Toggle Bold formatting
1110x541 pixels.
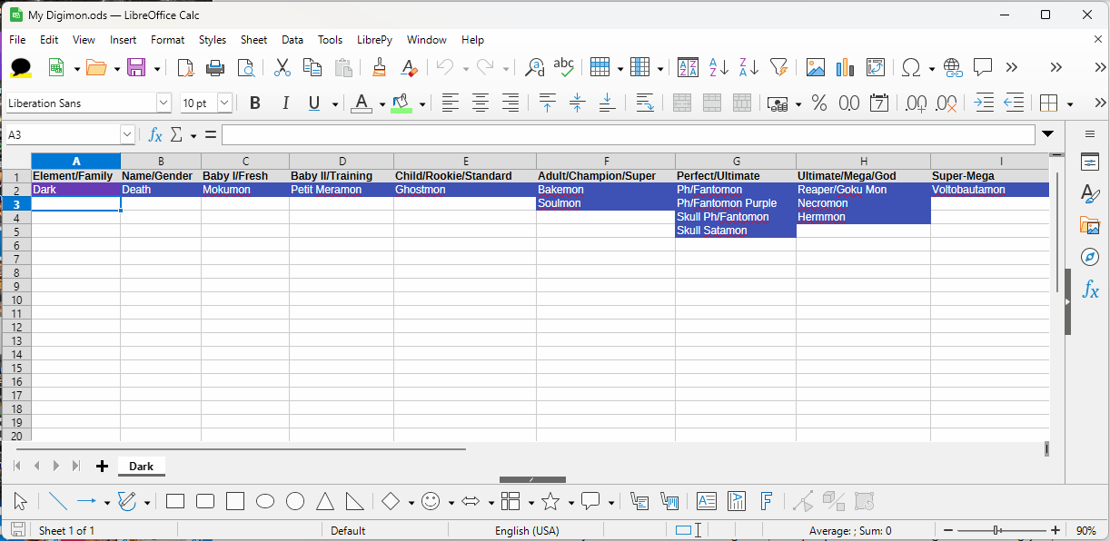click(255, 103)
